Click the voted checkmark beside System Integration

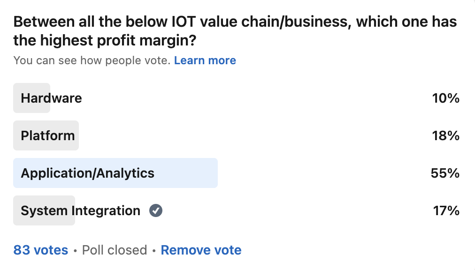pyautogui.click(x=156, y=211)
